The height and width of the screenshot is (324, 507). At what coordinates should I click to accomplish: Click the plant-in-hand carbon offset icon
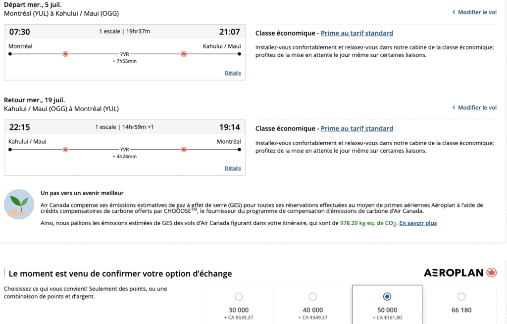[19, 204]
